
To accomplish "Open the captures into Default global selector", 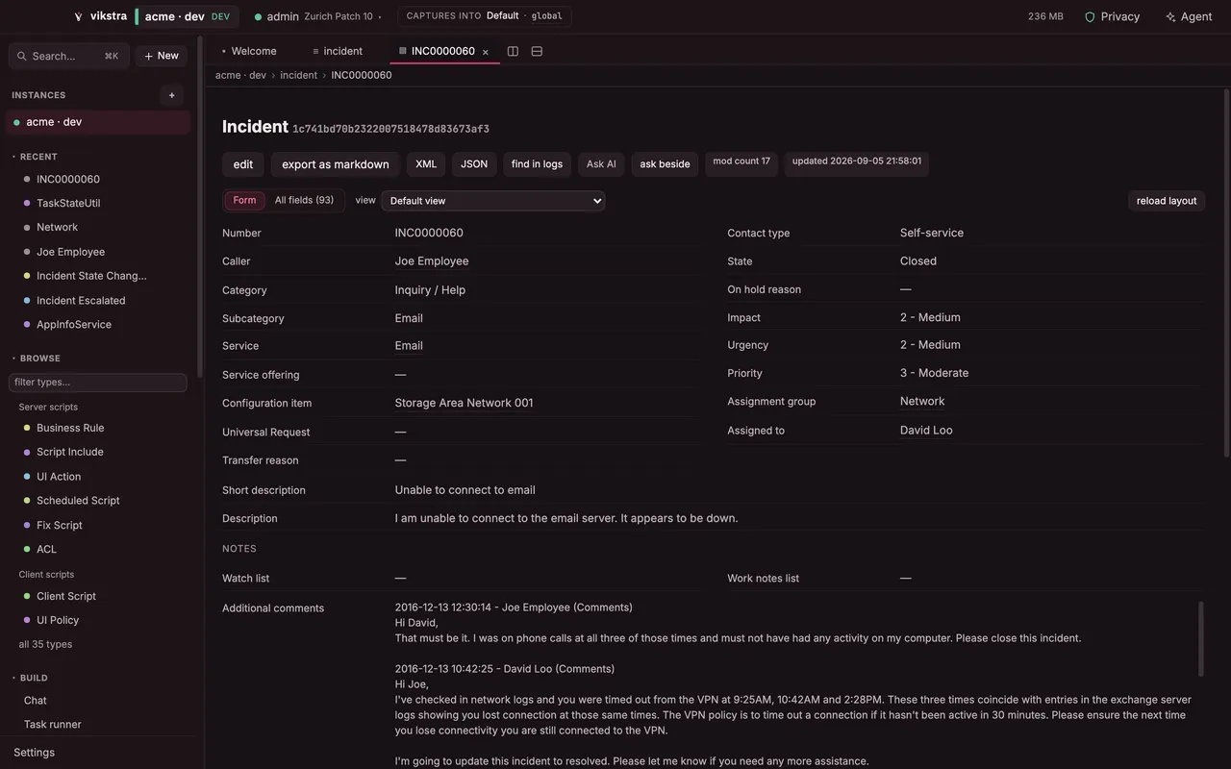I will point(484,16).
